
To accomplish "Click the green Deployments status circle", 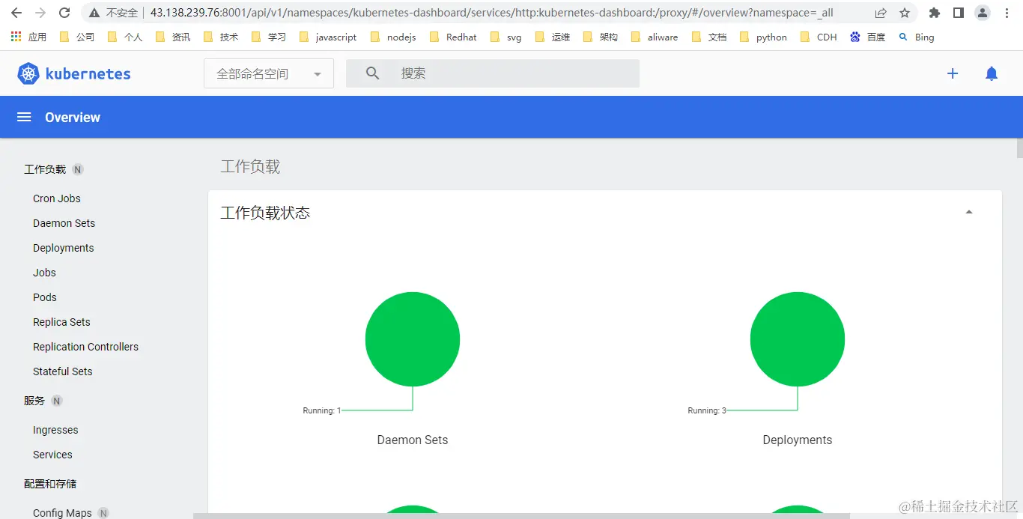I will point(798,339).
